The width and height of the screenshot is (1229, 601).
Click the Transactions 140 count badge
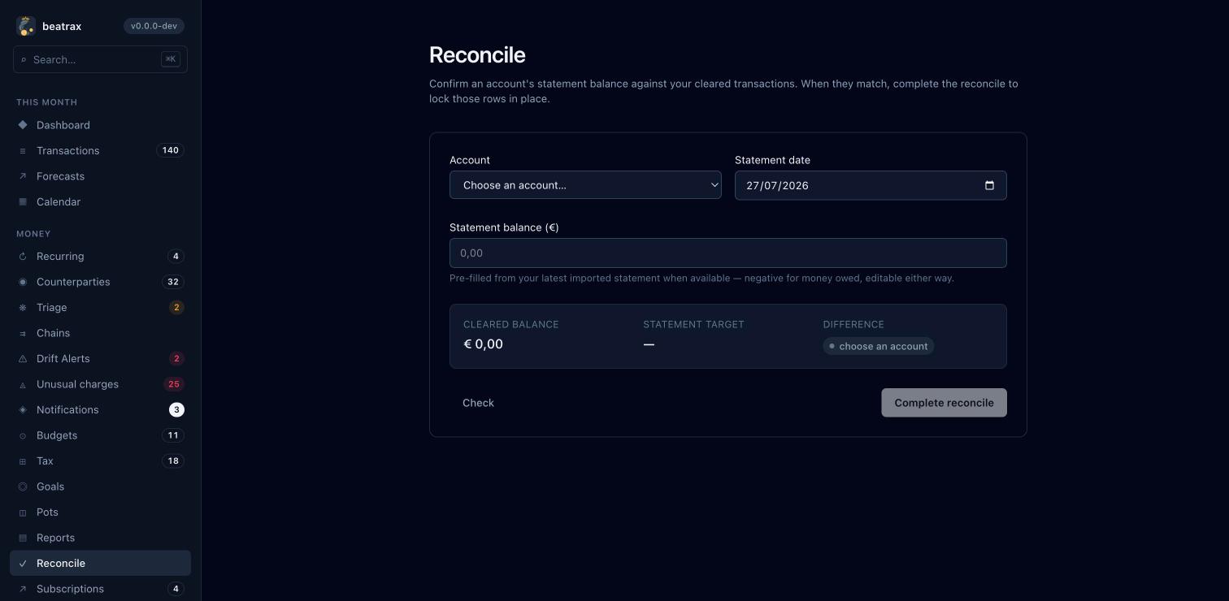(170, 150)
